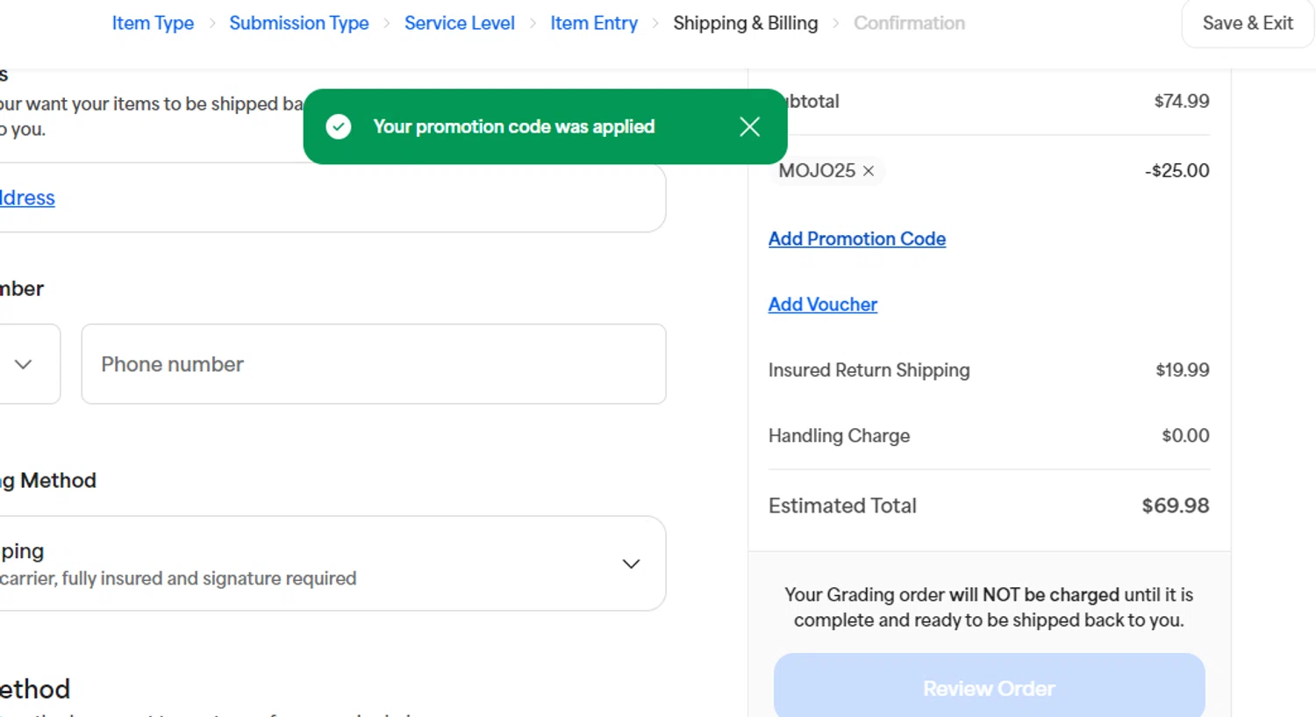The image size is (1316, 717).
Task: Open the phone country code dropdown
Action: (25, 364)
